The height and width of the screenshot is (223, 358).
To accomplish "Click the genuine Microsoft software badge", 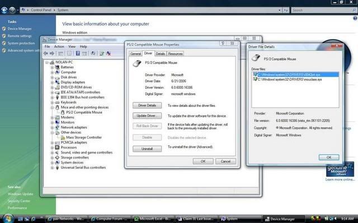I will [x=340, y=169].
